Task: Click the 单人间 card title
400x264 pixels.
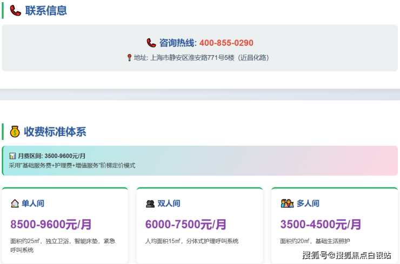Action: point(33,204)
